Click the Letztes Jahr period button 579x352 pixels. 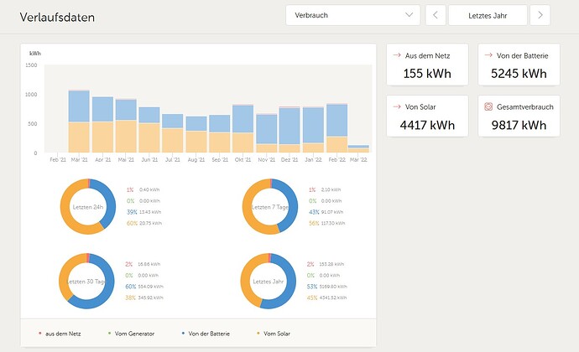(488, 15)
